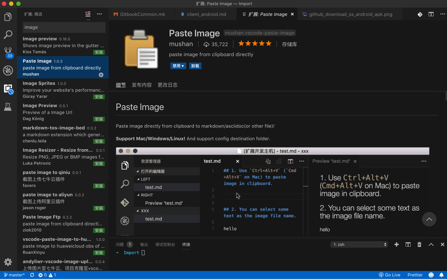Open the Debug view in activity bar

8,70
